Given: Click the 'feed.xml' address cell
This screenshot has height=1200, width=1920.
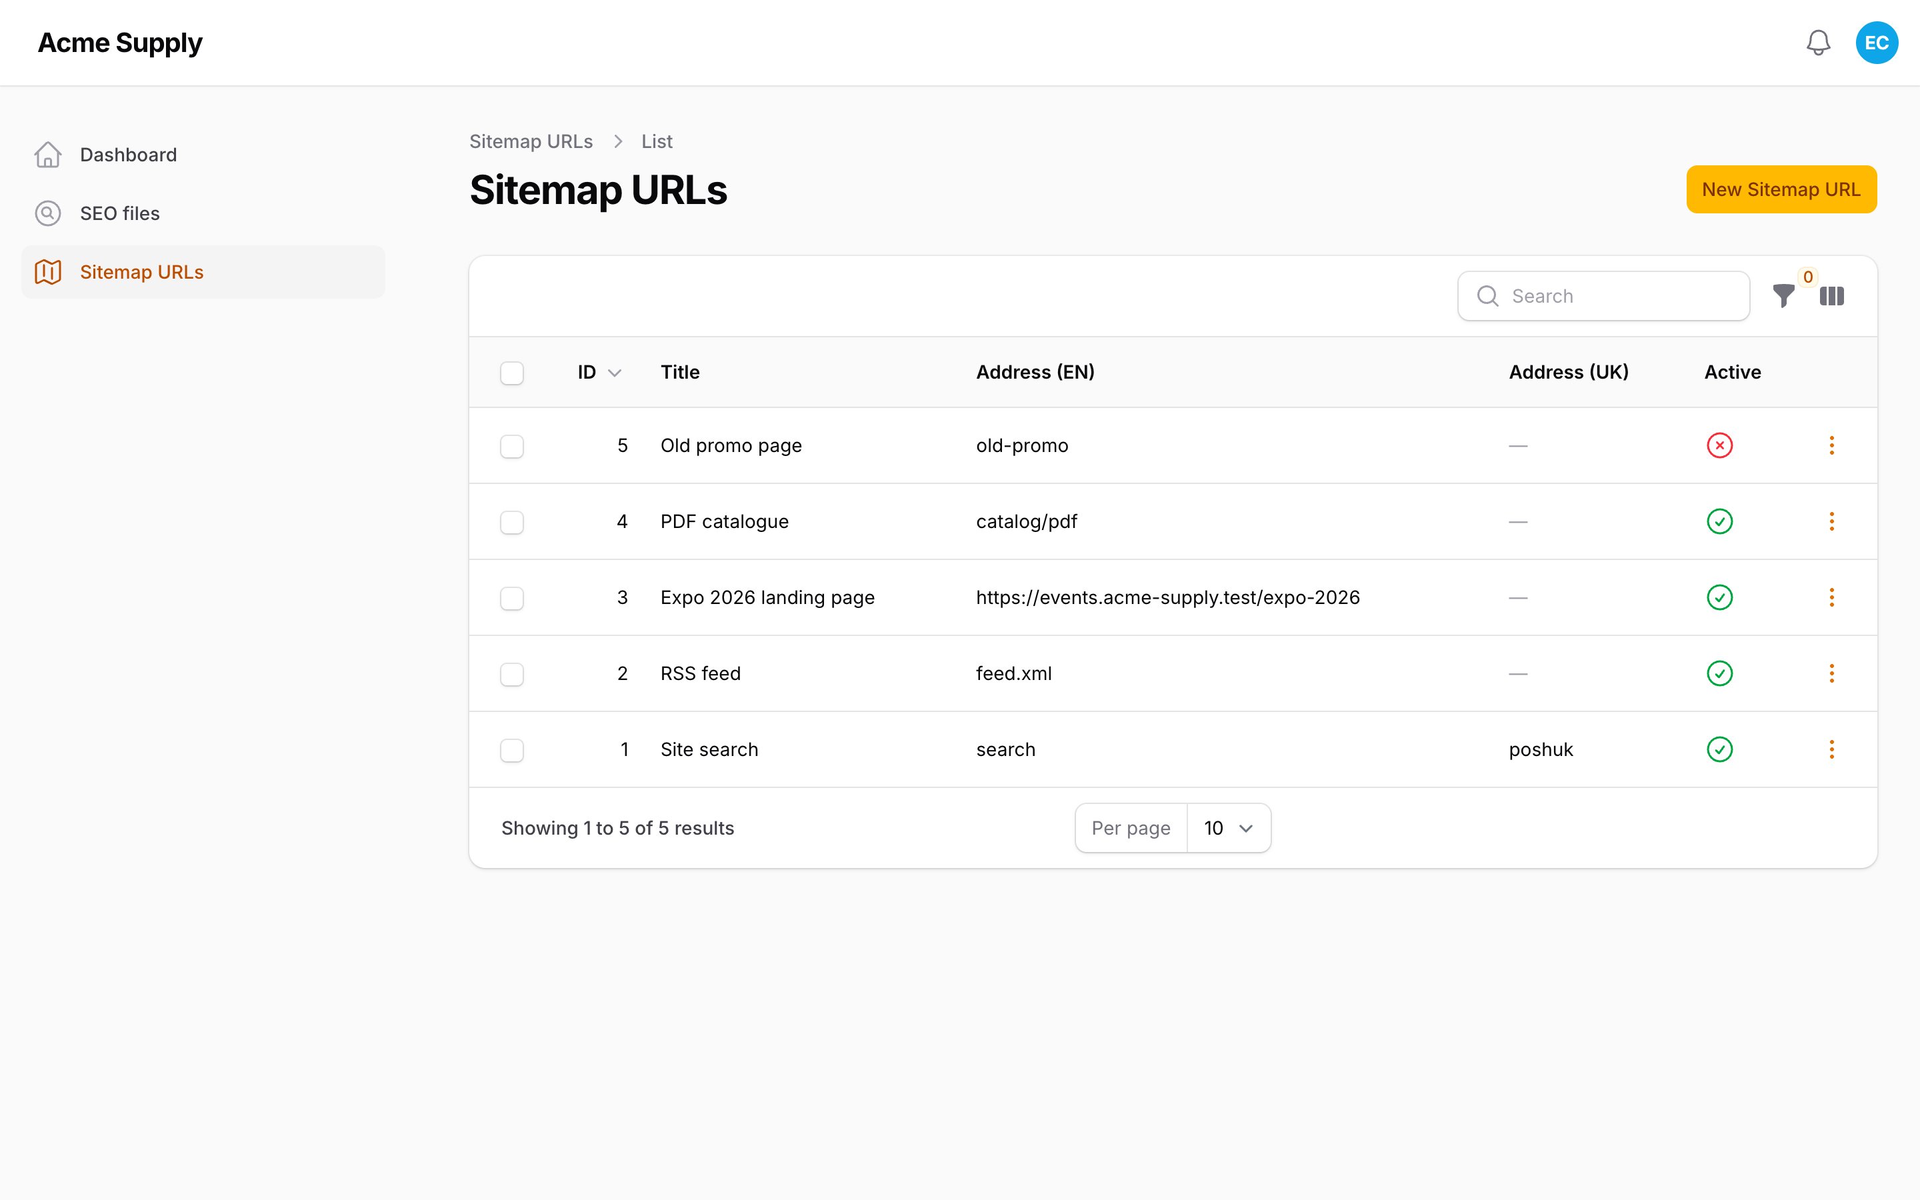Looking at the screenshot, I should pos(1014,674).
